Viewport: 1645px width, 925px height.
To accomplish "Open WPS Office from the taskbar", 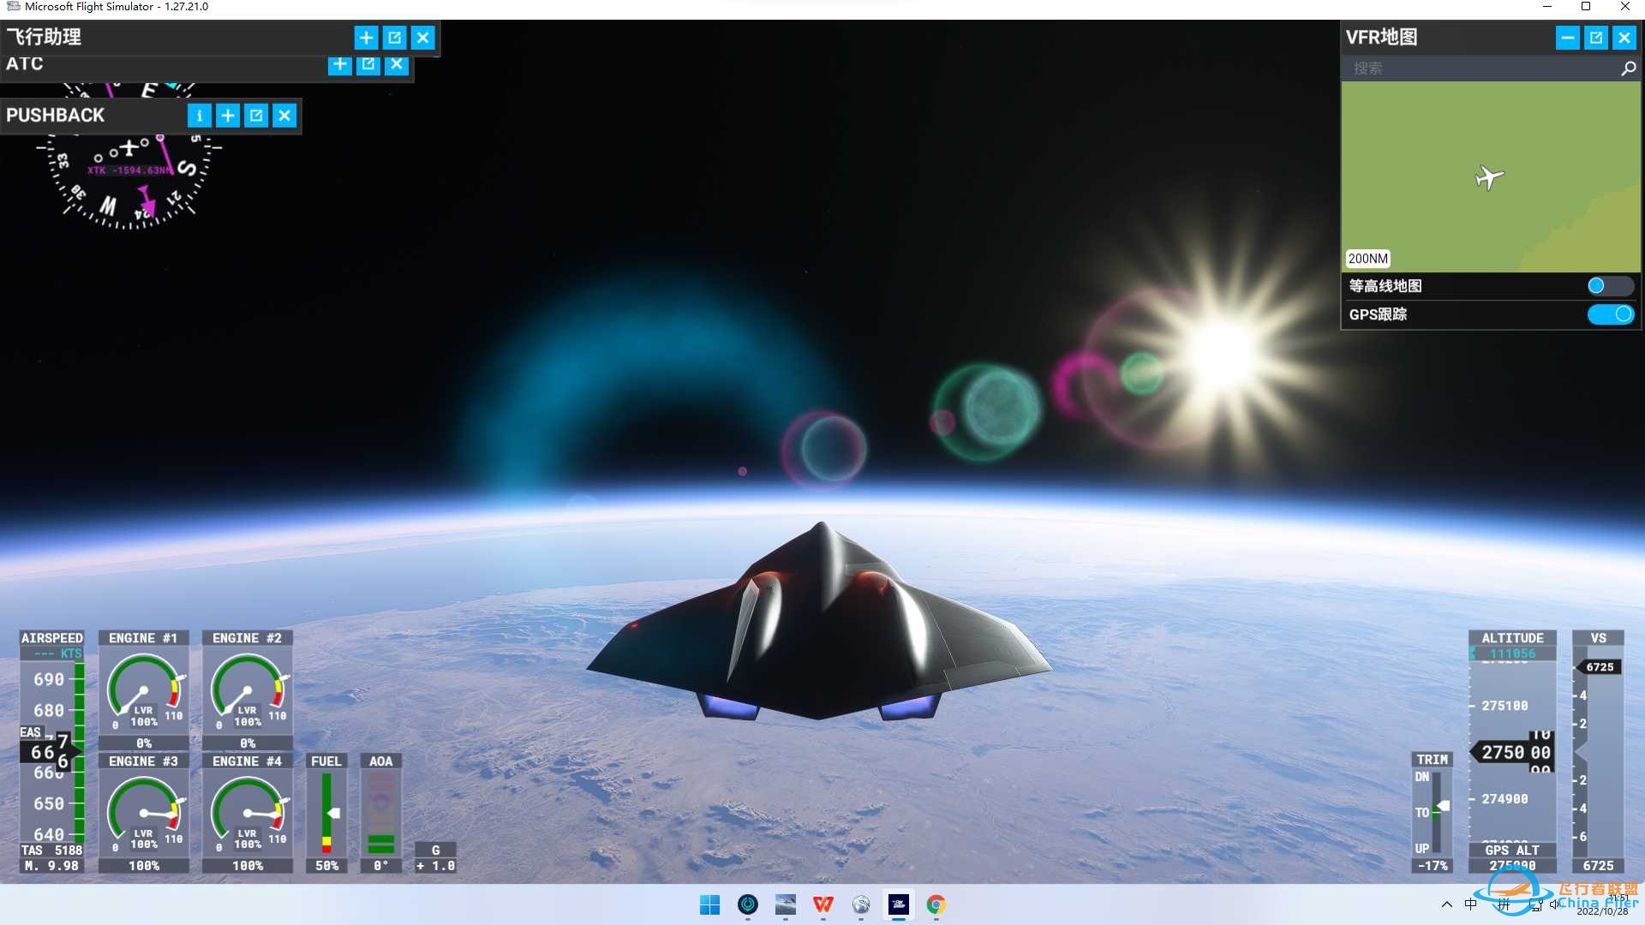I will [822, 904].
